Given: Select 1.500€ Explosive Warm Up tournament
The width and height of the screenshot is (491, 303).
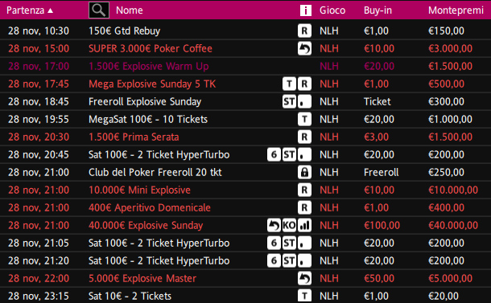Looking at the screenshot, I should click(x=245, y=66).
